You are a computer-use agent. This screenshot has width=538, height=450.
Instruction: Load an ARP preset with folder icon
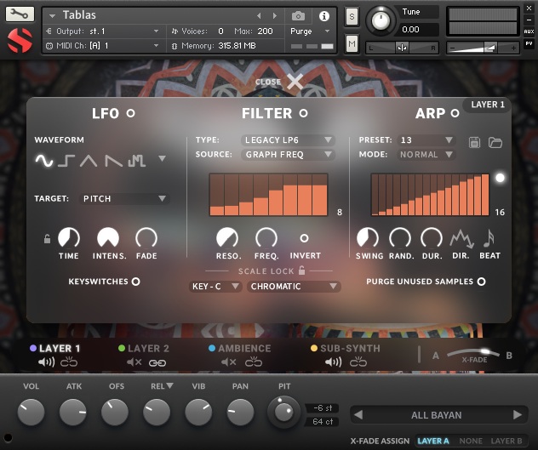(495, 142)
